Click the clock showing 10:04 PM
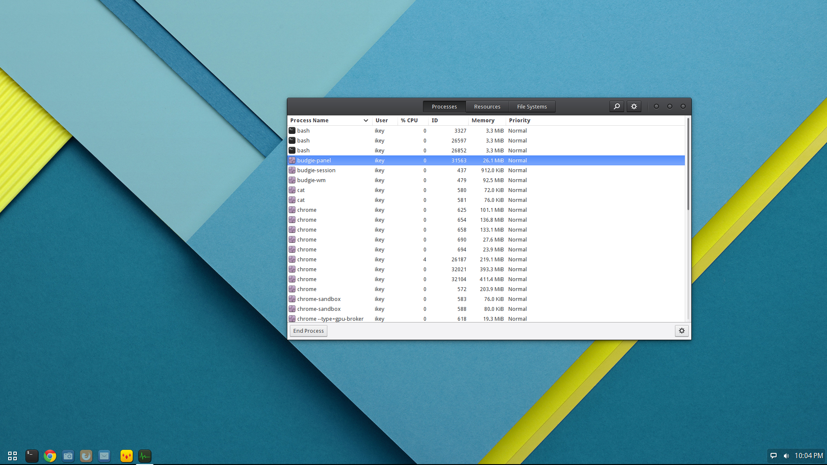Screen dimensions: 827x465 (x=808, y=456)
